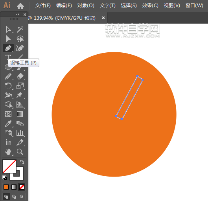Select the Column Graph tool

20,133
